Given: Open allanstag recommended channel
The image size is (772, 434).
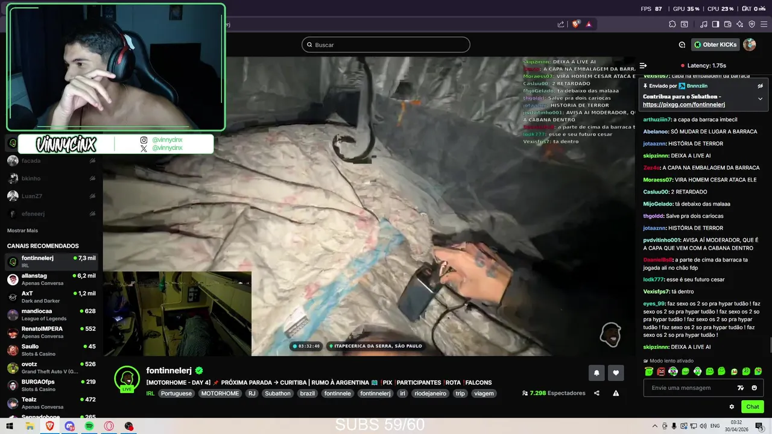Looking at the screenshot, I should [x=51, y=279].
